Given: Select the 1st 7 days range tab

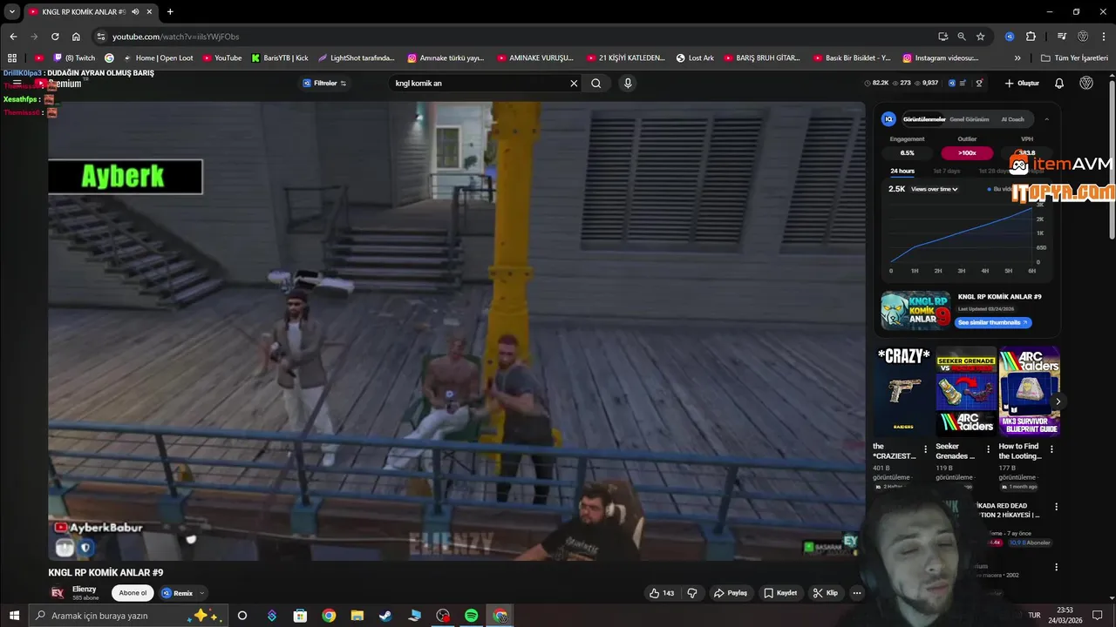Looking at the screenshot, I should [x=946, y=171].
